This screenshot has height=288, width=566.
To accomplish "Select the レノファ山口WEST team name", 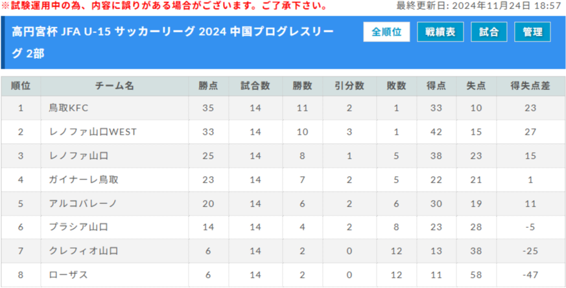I will tap(93, 132).
